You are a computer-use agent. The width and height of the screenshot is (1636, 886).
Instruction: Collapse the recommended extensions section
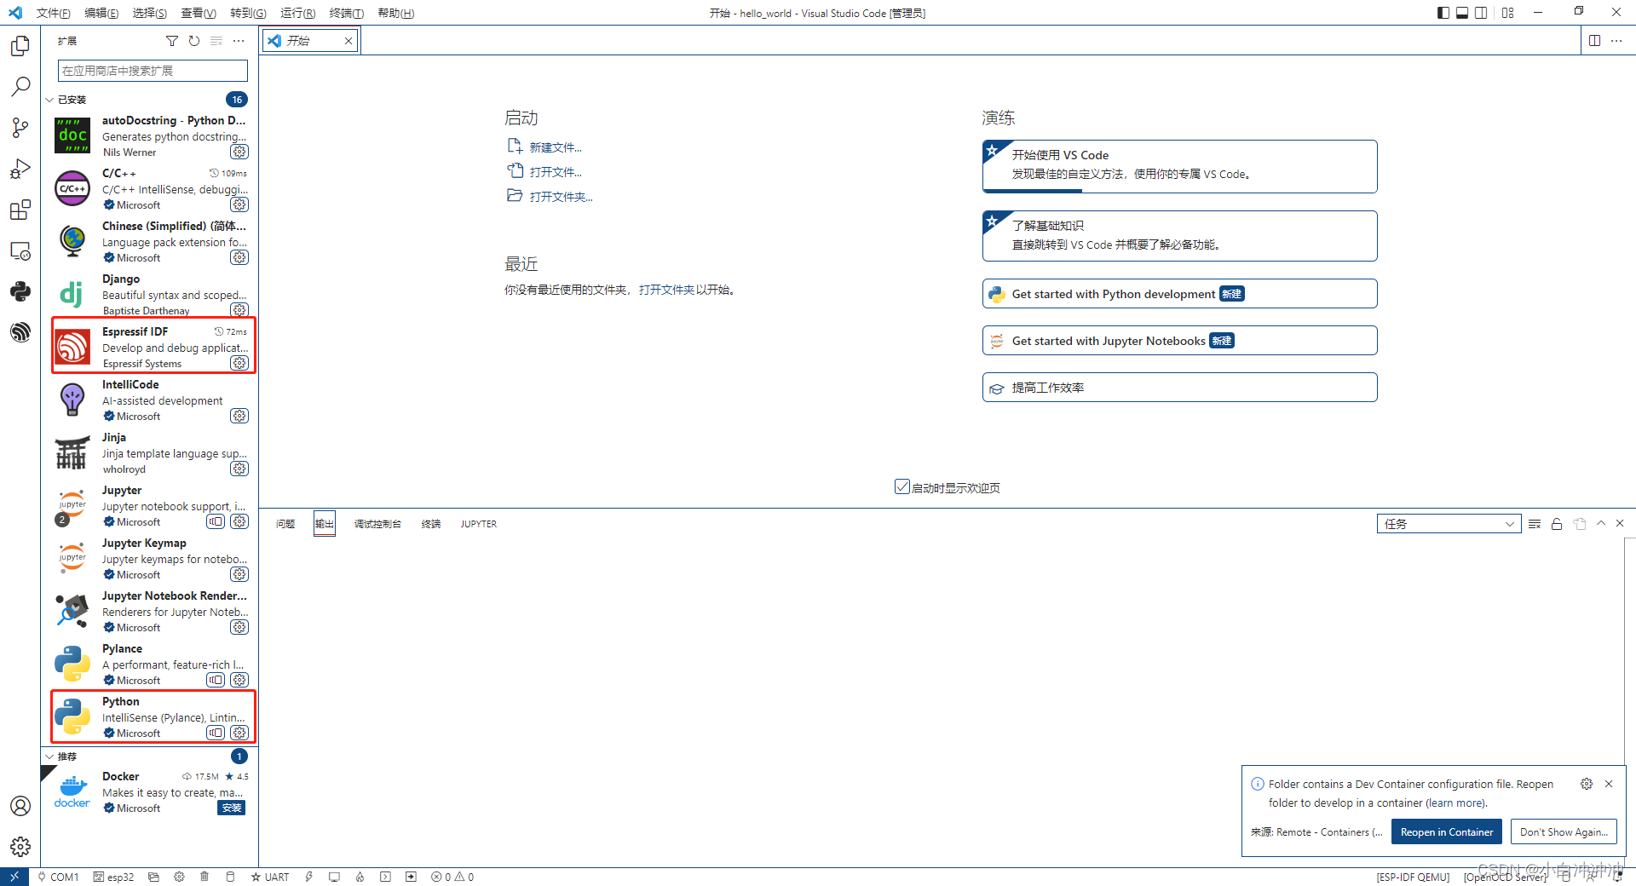pyautogui.click(x=50, y=757)
